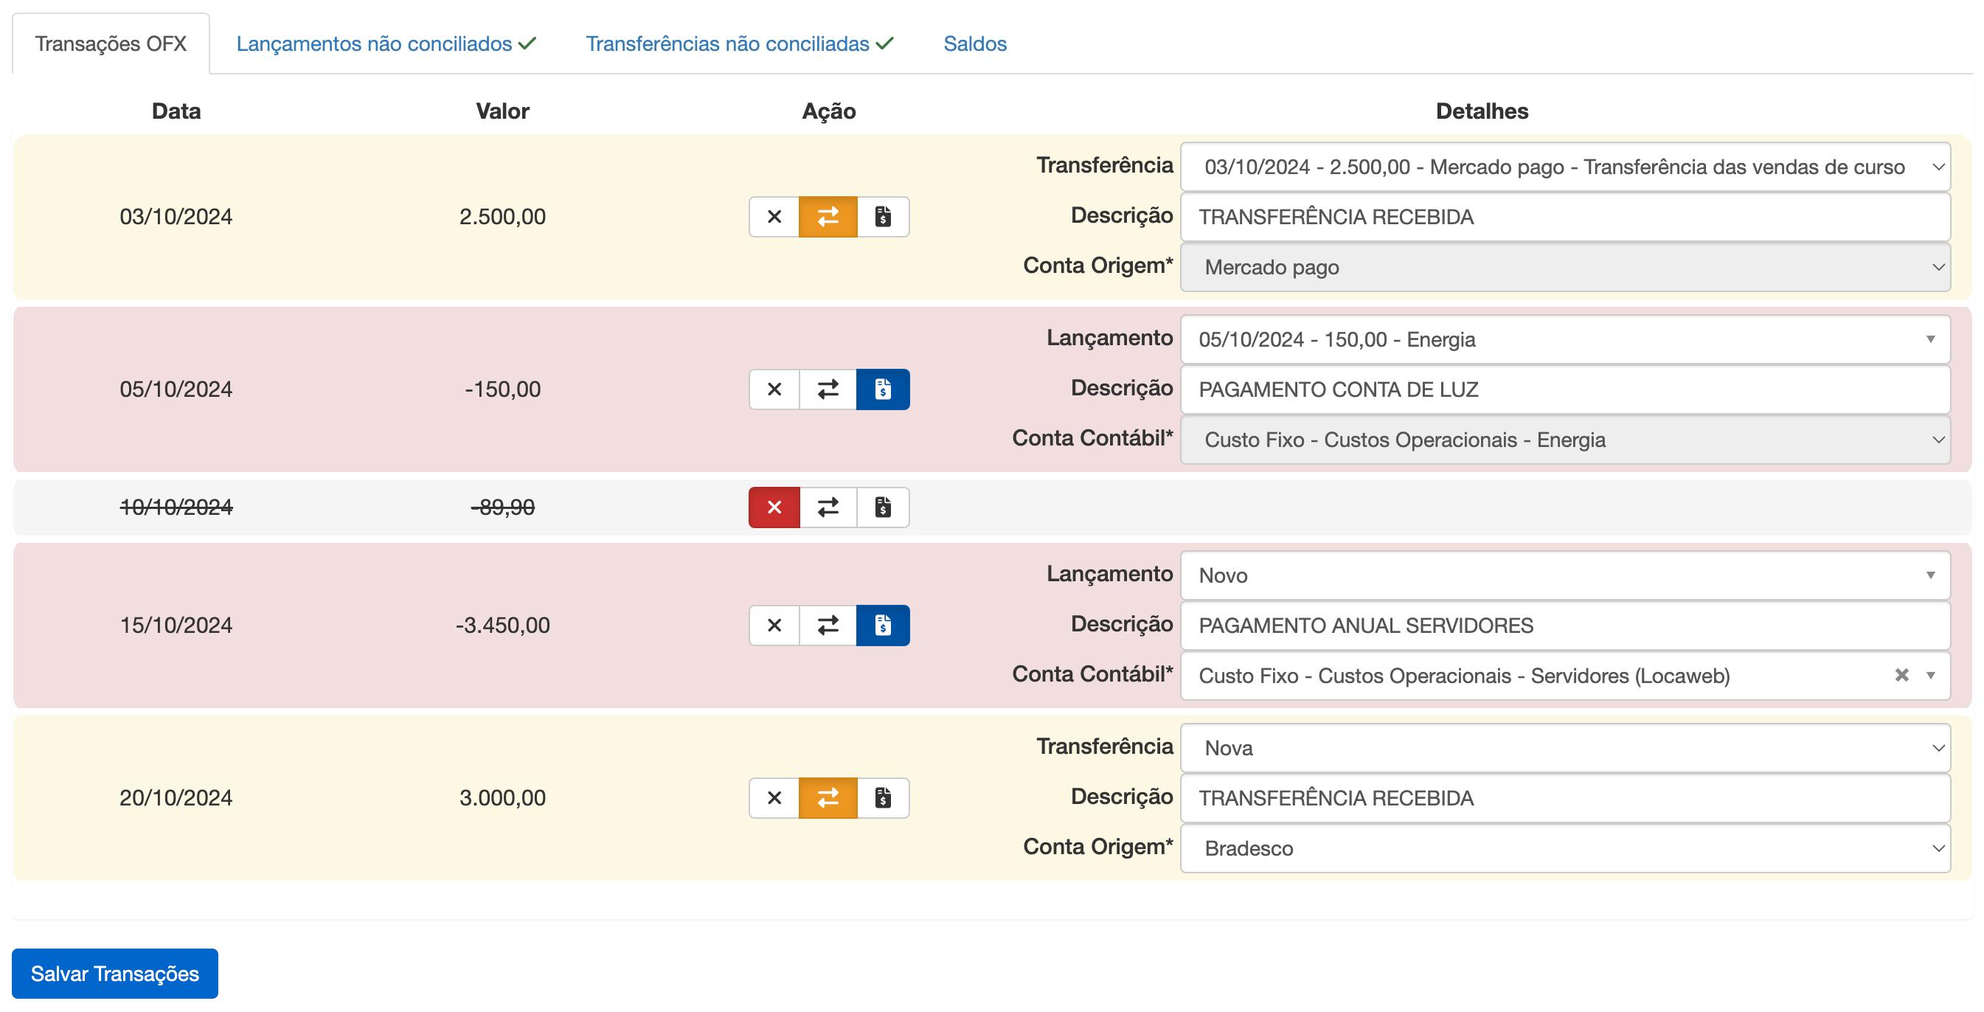Open Conta Contábil dropdown Servidores (Locaweb)

1564,675
